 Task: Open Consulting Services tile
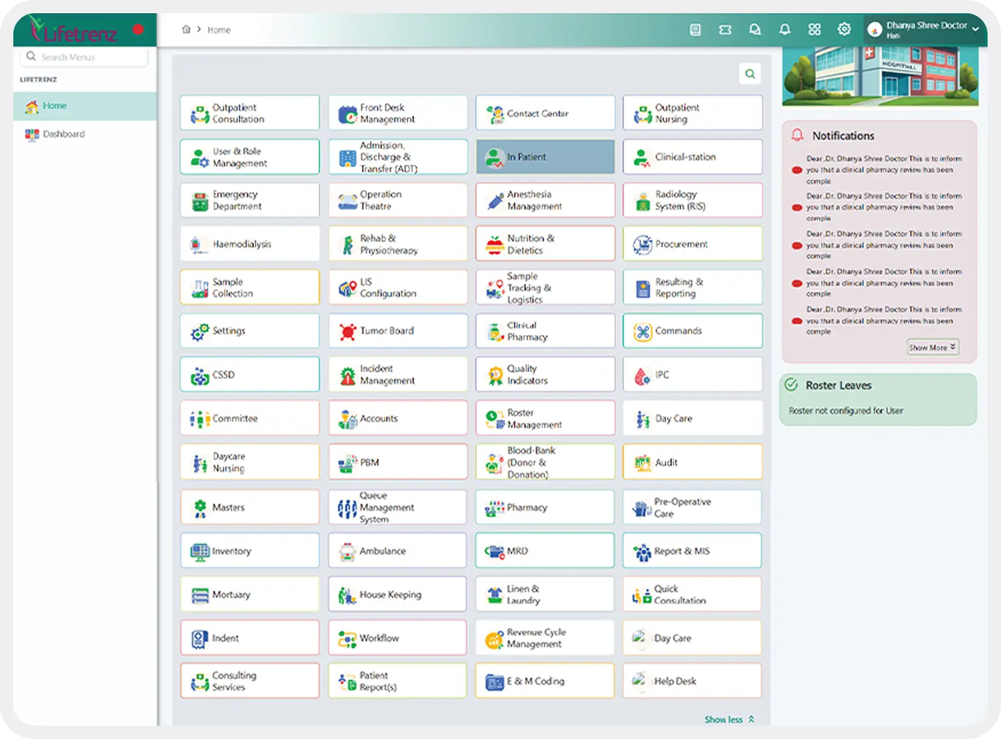pos(250,681)
